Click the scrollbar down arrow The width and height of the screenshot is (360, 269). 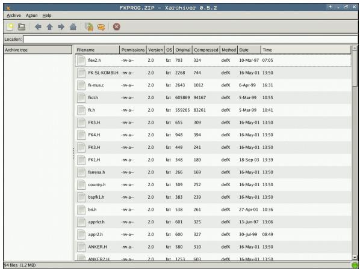click(x=355, y=258)
